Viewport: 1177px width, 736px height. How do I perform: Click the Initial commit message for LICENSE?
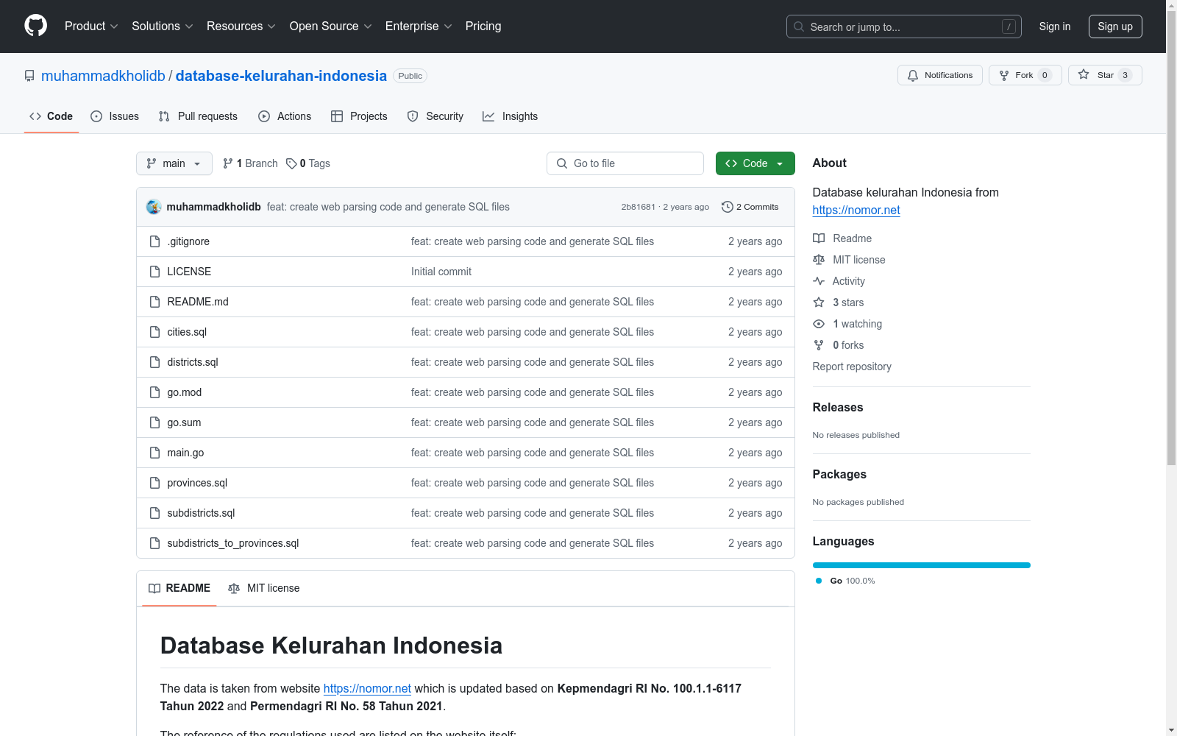[x=441, y=272]
